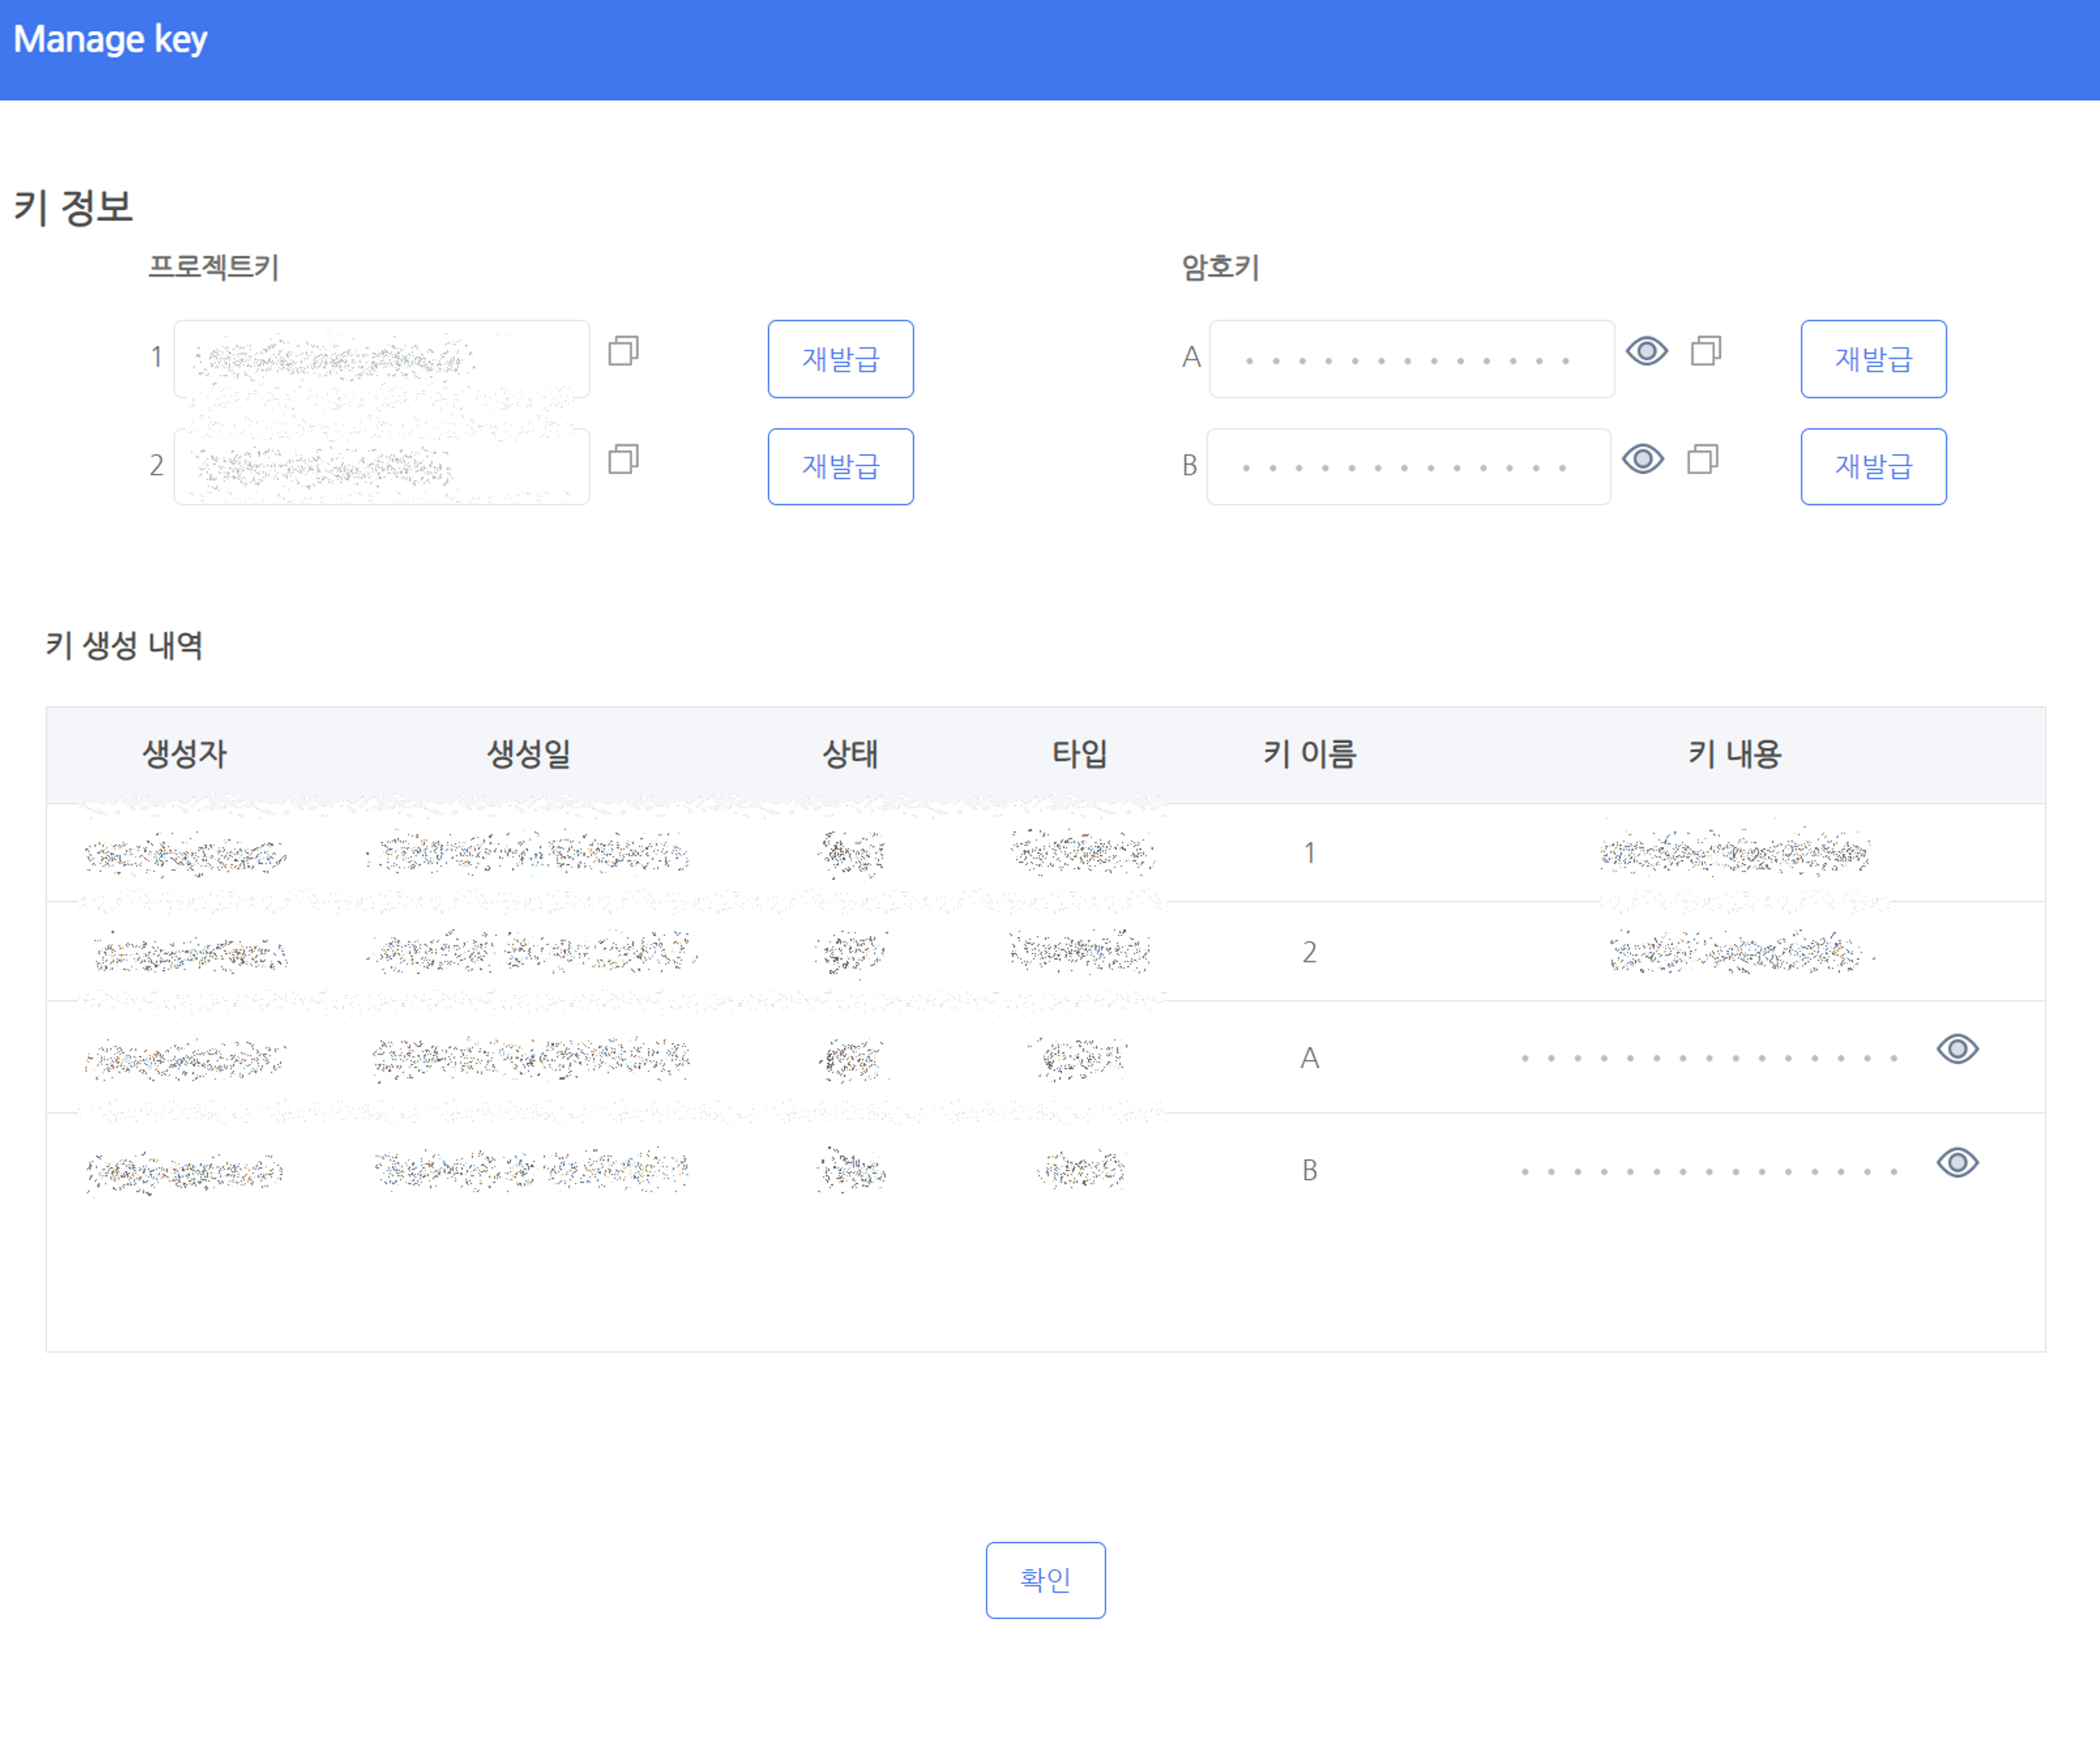This screenshot has width=2100, height=1743.
Task: Select key name cell 'A' in history table
Action: point(1309,1058)
